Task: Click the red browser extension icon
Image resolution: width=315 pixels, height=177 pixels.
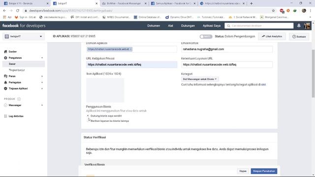Action: [x=282, y=11]
